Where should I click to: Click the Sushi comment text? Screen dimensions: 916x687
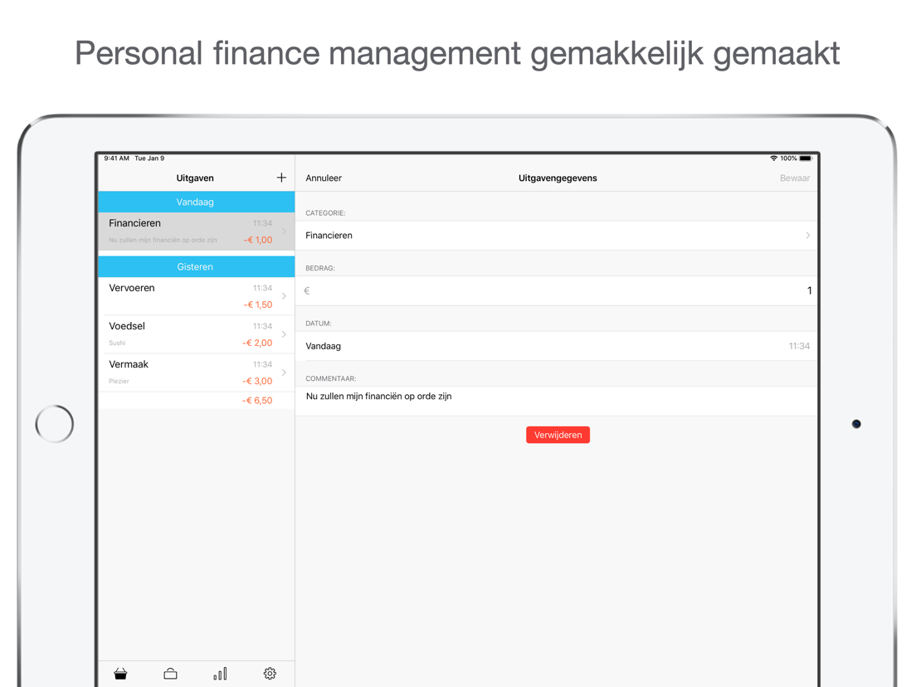tap(117, 343)
